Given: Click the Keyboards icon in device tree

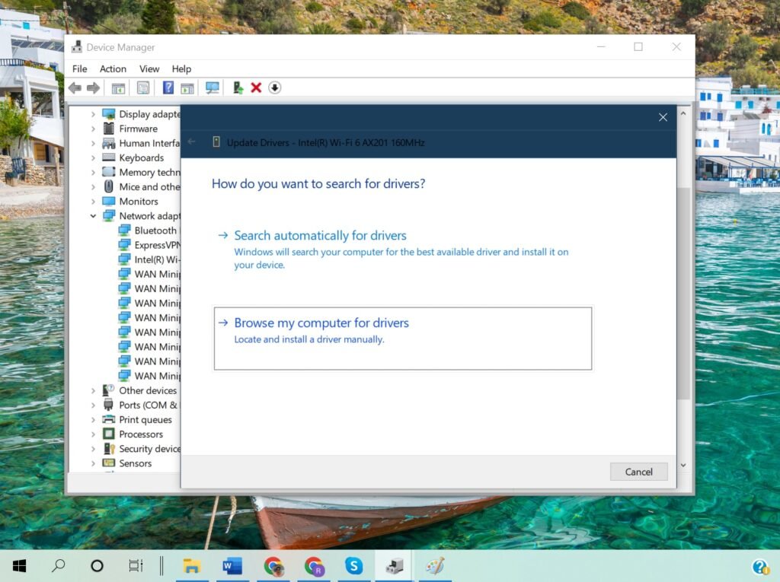Looking at the screenshot, I should coord(108,157).
